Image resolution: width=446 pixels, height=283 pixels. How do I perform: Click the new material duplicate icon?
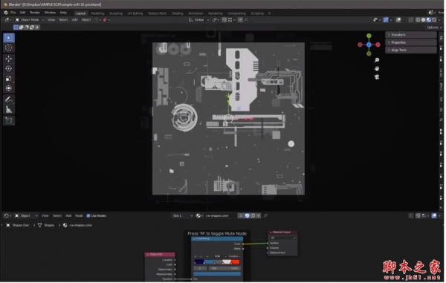(x=253, y=216)
